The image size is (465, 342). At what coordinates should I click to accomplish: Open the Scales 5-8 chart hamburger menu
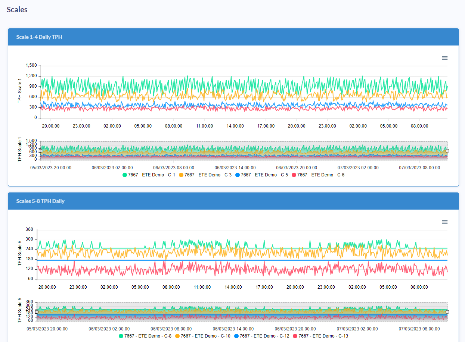(x=444, y=222)
